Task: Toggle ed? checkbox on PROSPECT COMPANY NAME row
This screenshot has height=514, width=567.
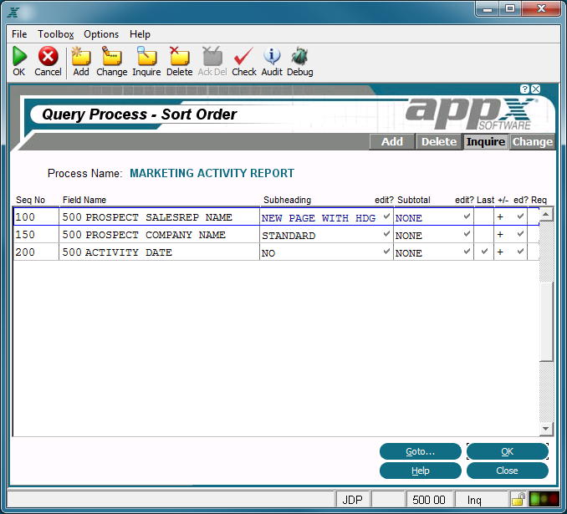Action: pos(520,234)
